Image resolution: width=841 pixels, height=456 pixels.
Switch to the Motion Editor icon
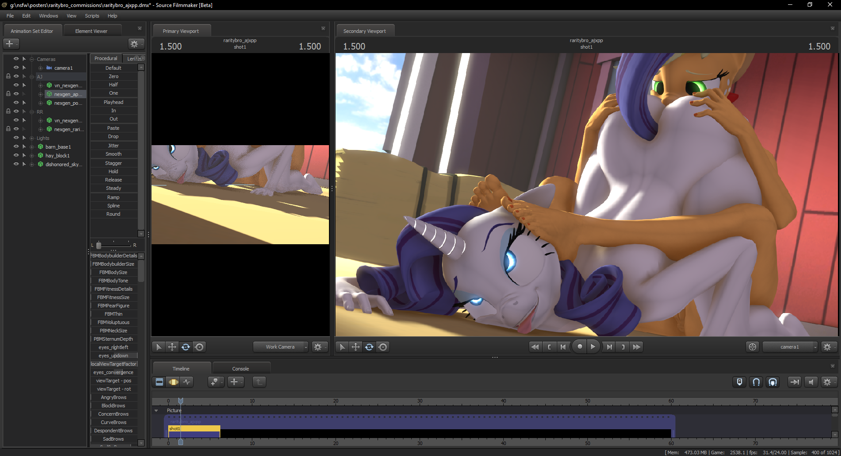173,382
